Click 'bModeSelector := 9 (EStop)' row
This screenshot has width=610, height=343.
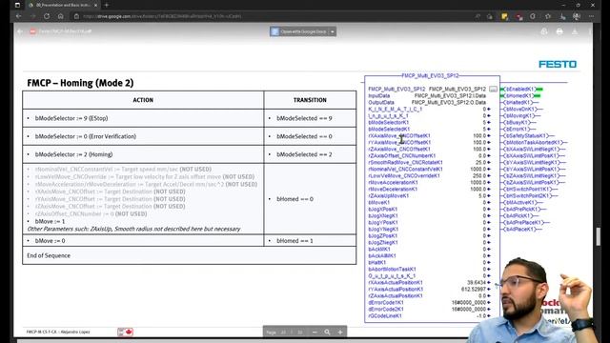click(x=143, y=118)
